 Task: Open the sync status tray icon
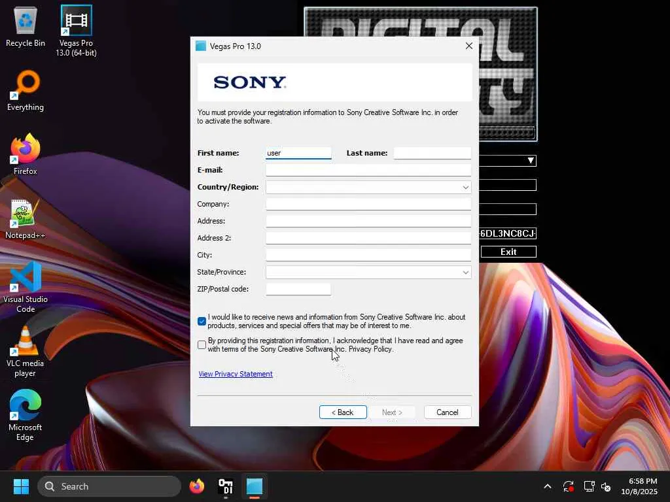pyautogui.click(x=569, y=486)
